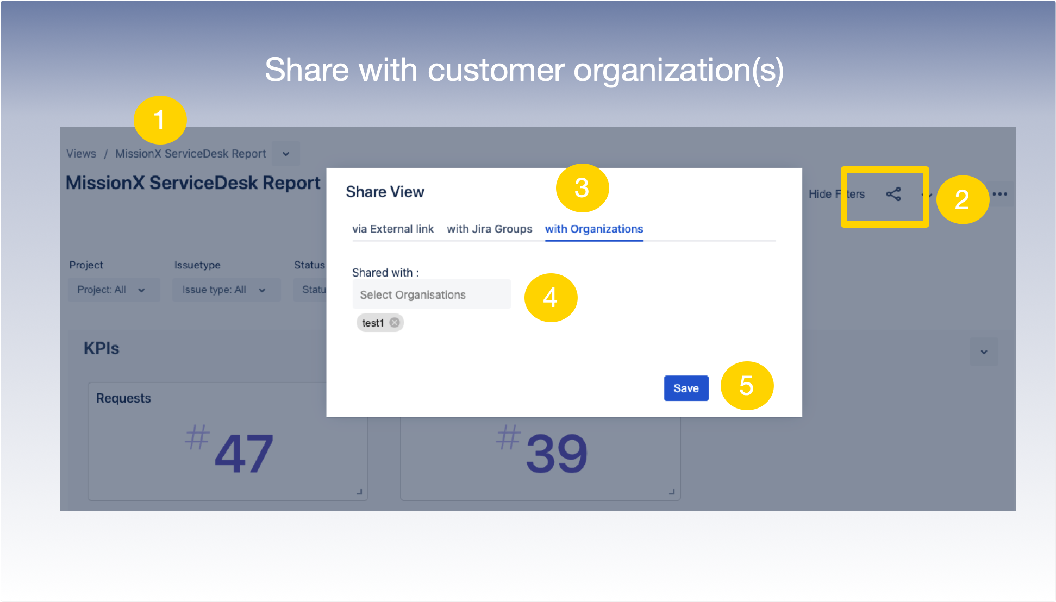The image size is (1056, 602).
Task: Open the Issue type: All dropdown
Action: tap(226, 290)
